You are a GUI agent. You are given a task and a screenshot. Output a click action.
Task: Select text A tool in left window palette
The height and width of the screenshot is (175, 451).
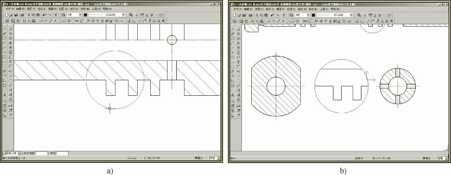4,94
